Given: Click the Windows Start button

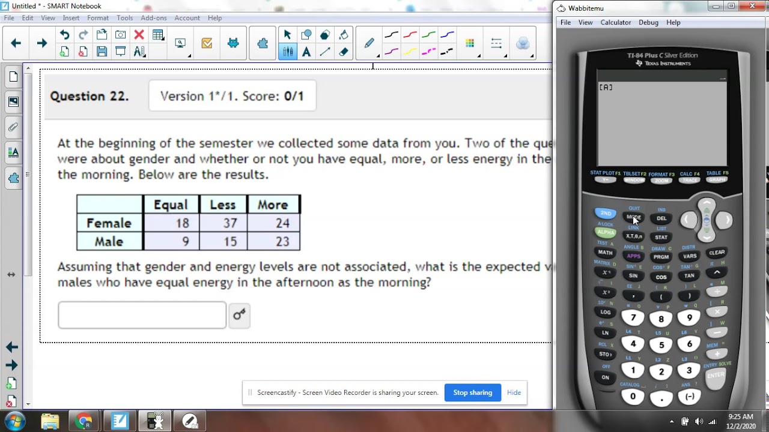Looking at the screenshot, I should coord(14,421).
